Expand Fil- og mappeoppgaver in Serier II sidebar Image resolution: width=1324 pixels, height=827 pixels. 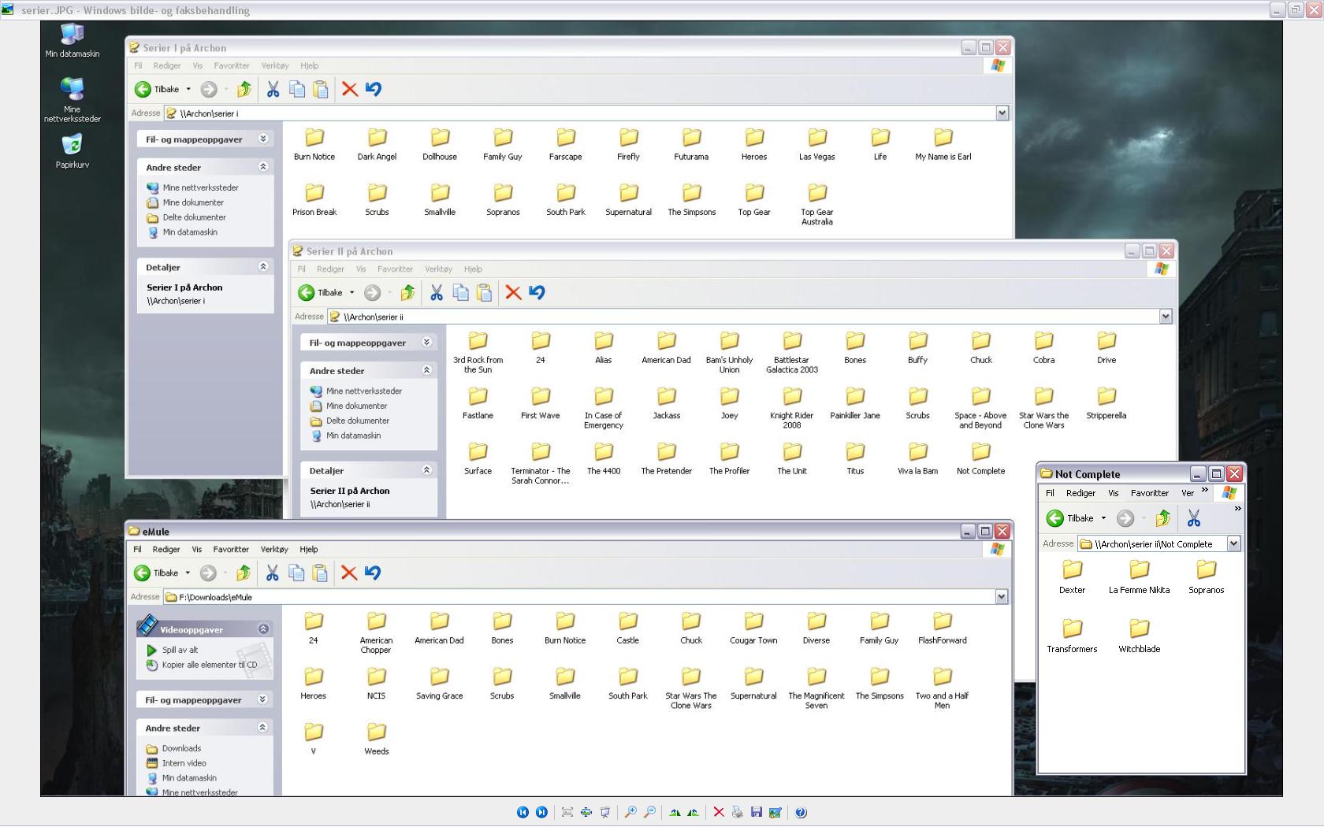[x=426, y=342]
